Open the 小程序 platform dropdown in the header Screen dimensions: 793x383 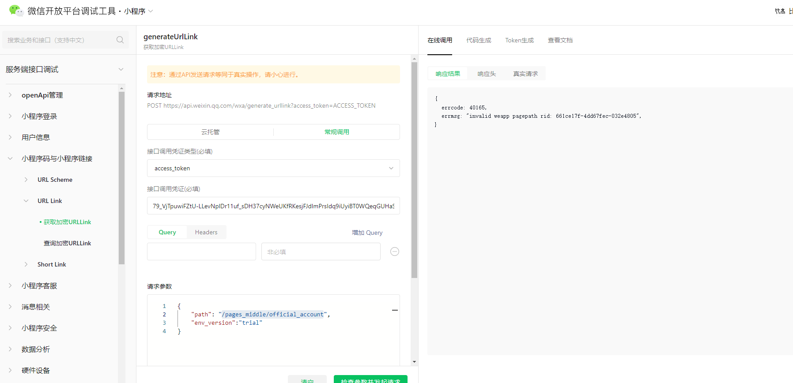point(139,11)
